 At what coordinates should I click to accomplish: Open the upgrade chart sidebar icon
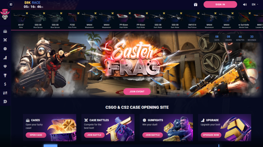pyautogui.click(x=5, y=58)
